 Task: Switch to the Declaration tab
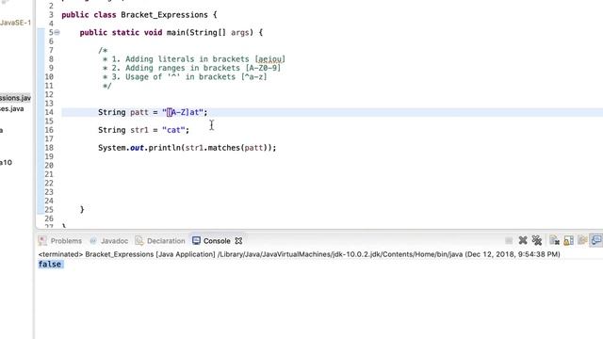166,241
